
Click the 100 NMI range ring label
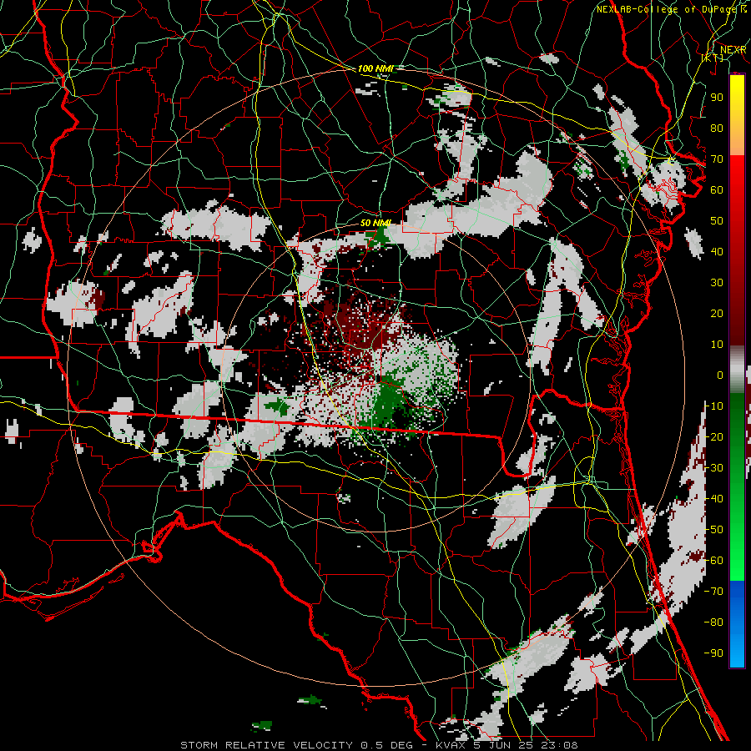coord(375,68)
